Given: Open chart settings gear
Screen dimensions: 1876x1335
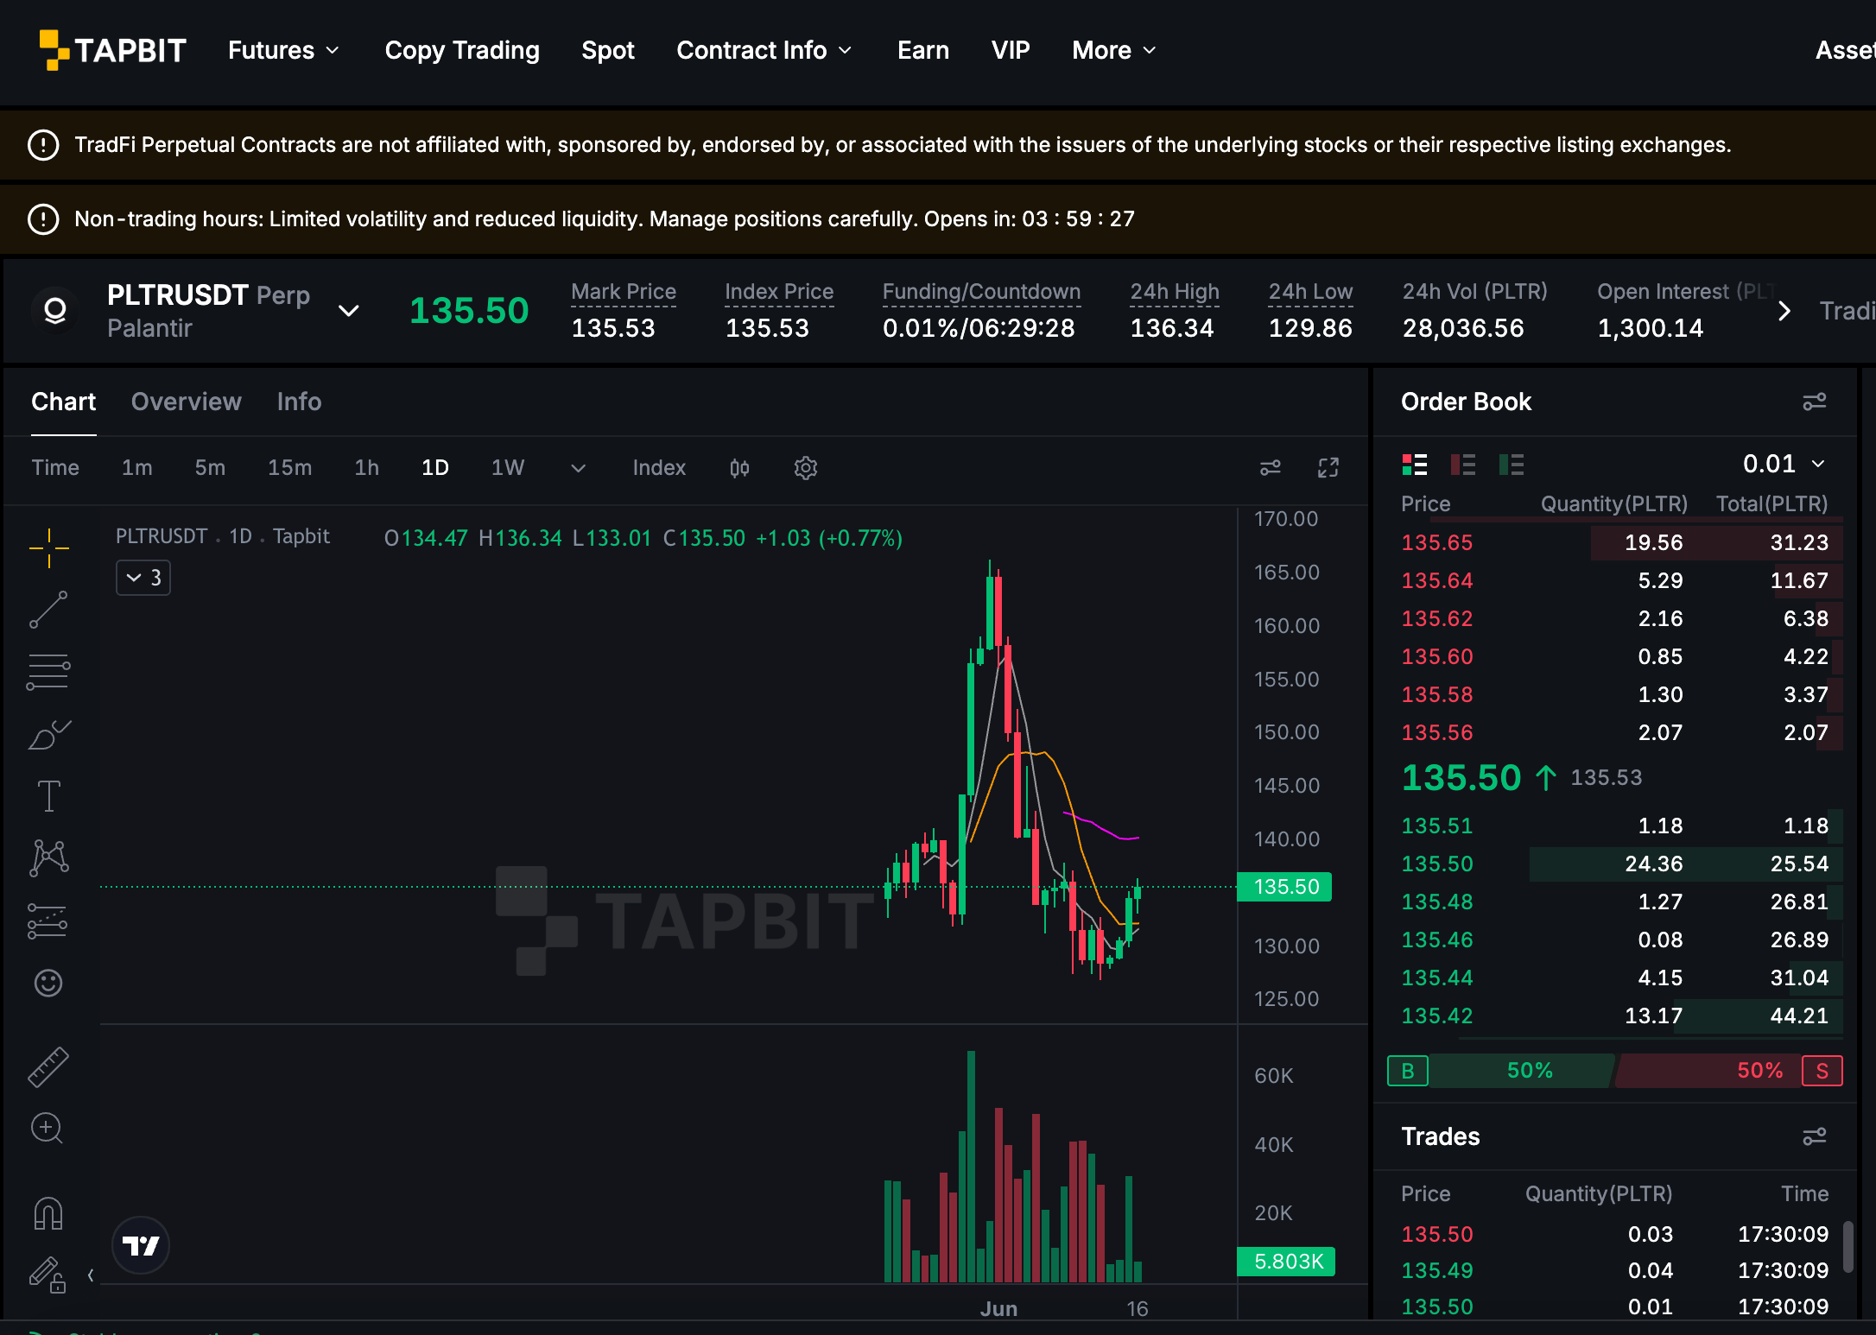Looking at the screenshot, I should point(806,468).
